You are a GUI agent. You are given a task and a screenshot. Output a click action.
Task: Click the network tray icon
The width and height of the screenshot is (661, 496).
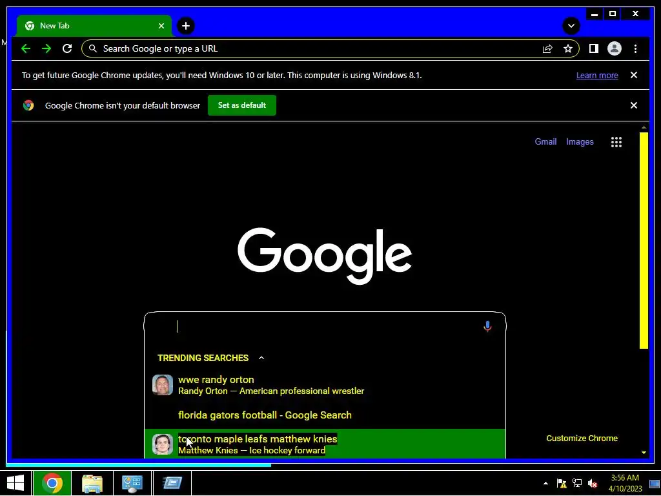[x=576, y=483]
